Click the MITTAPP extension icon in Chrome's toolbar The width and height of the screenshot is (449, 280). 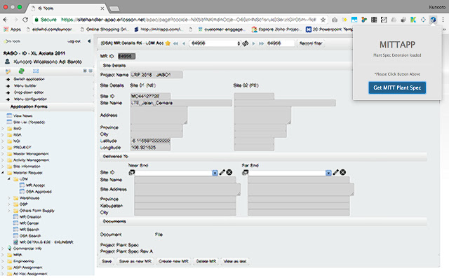click(x=433, y=20)
